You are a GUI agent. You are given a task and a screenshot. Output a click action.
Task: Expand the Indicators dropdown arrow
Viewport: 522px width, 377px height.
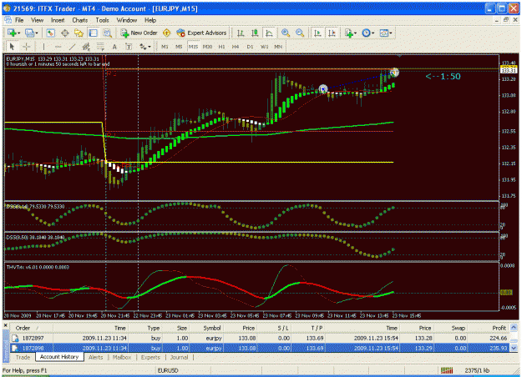(x=356, y=33)
